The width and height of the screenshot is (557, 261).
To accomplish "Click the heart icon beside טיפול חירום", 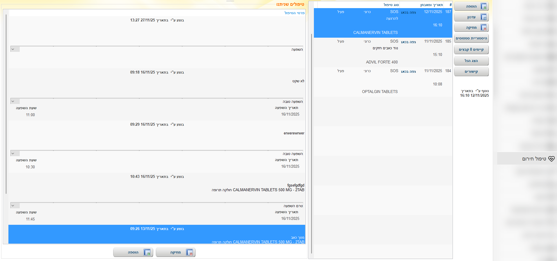I will (x=551, y=159).
